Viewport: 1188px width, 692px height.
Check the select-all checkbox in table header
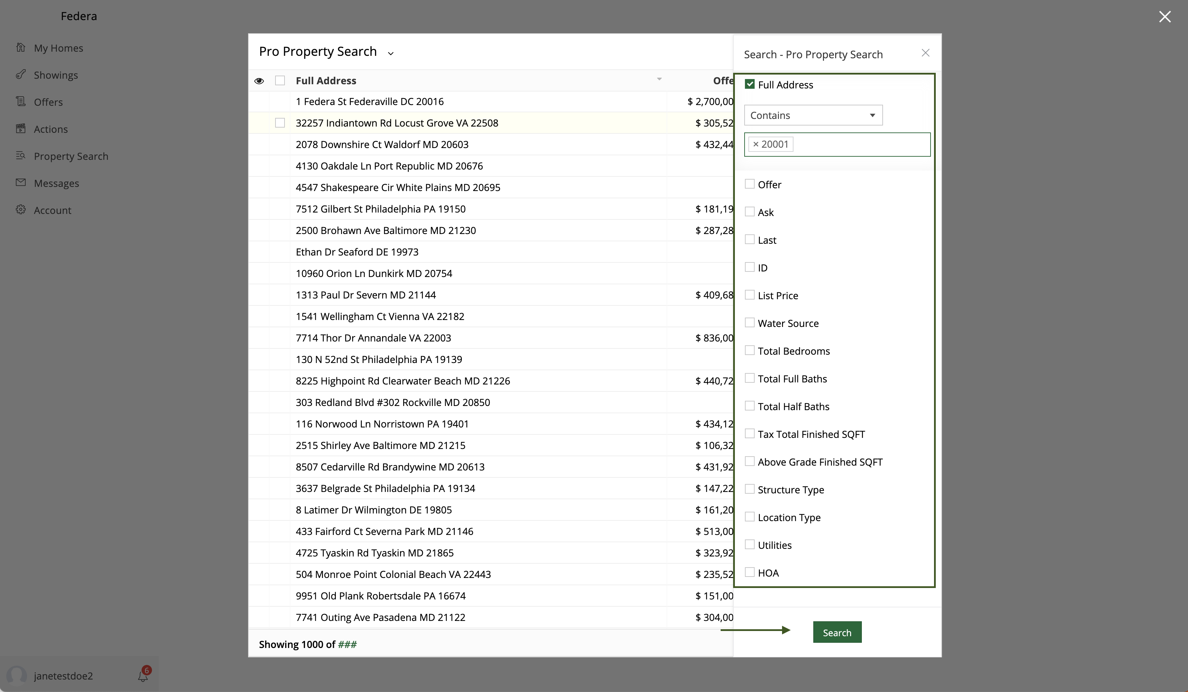click(x=280, y=80)
